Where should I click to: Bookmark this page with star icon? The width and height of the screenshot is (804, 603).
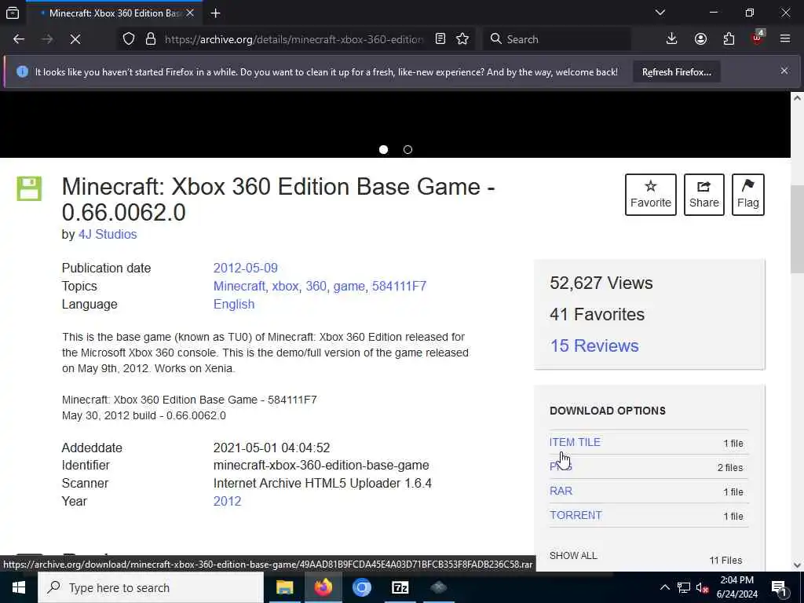click(462, 39)
